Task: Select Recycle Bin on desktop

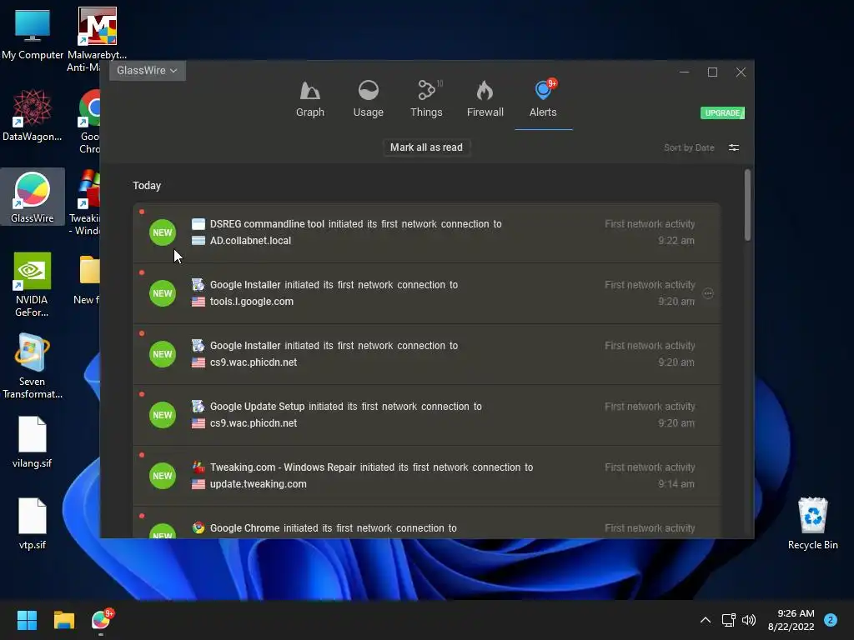Action: [812, 523]
